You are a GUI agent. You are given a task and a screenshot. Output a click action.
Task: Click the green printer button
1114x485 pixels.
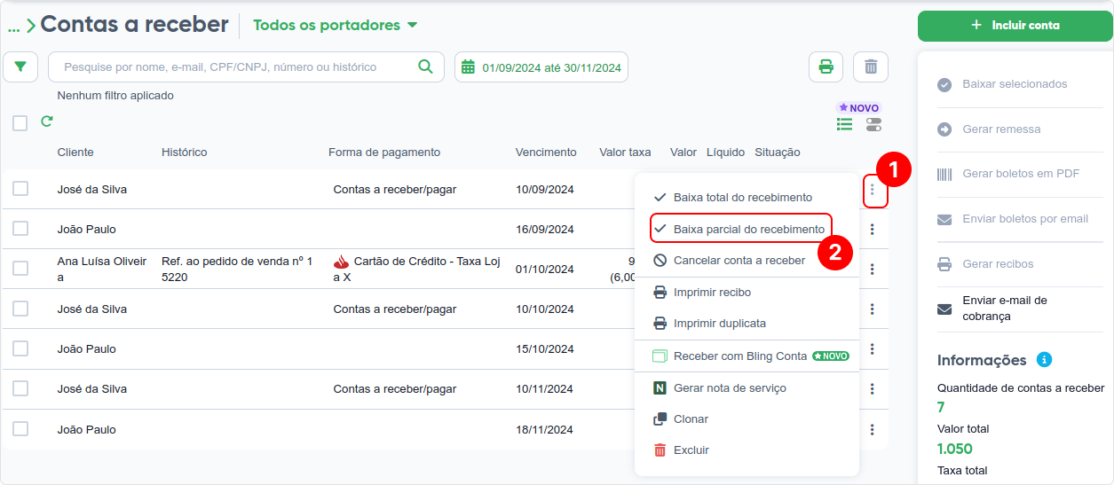point(826,66)
